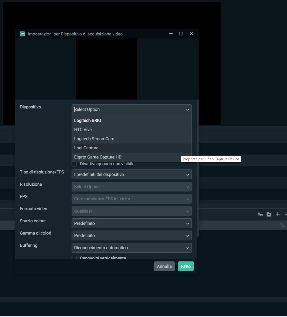Toggle selective recording icon in the sources panel
The image size is (287, 317).
point(260,214)
